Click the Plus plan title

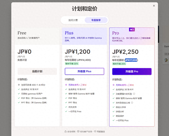point(69,33)
